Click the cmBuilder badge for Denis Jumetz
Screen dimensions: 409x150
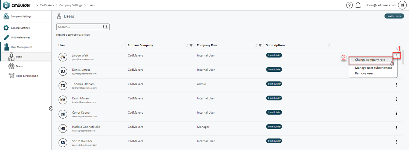click(274, 69)
